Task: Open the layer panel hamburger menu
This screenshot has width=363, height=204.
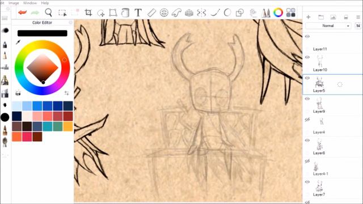Action: (x=358, y=17)
